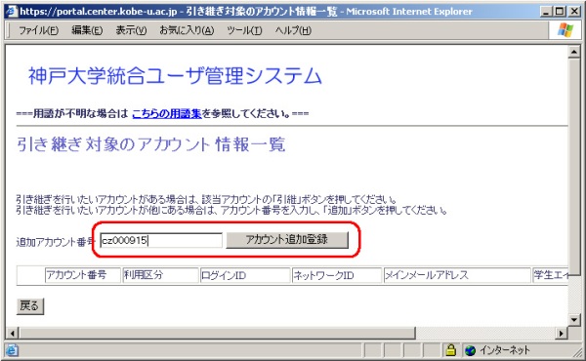
Task: Click the インターネット zone globe icon
Action: pyautogui.click(x=470, y=350)
